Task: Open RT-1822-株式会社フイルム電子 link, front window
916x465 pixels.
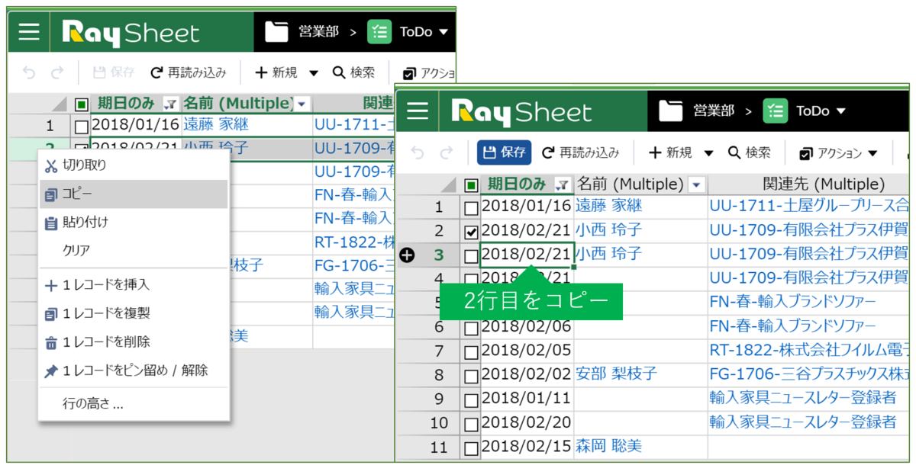Action: 808,351
